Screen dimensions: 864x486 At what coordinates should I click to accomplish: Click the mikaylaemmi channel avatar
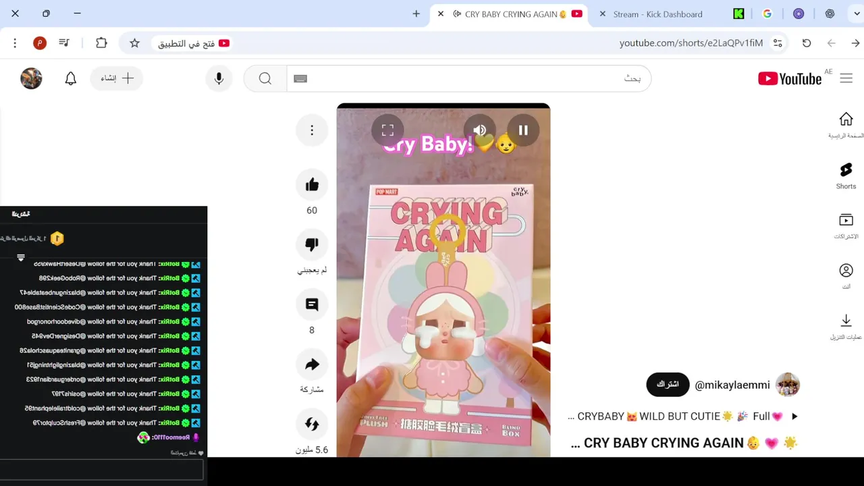[788, 385]
